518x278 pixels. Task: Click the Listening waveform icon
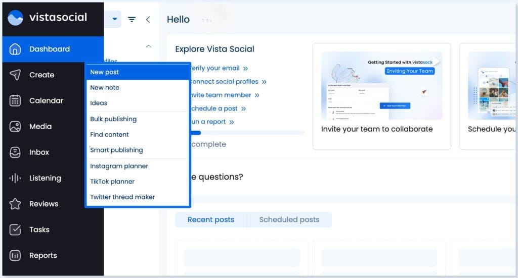pyautogui.click(x=15, y=178)
